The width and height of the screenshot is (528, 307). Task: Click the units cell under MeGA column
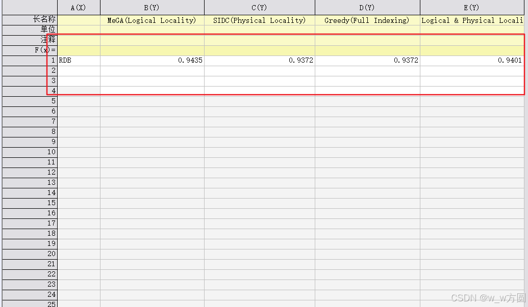point(152,30)
